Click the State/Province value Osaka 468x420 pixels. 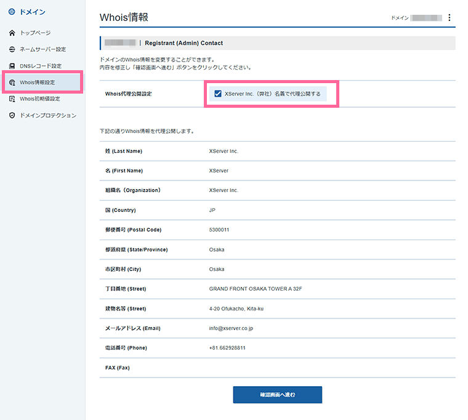click(217, 249)
